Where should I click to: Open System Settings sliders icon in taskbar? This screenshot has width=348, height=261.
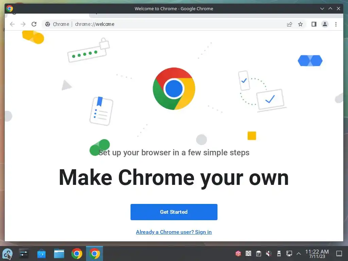coord(23,254)
